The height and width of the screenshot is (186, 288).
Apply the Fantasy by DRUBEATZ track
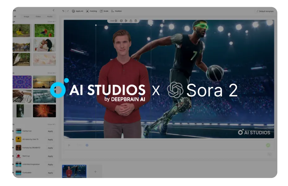[x=50, y=148]
